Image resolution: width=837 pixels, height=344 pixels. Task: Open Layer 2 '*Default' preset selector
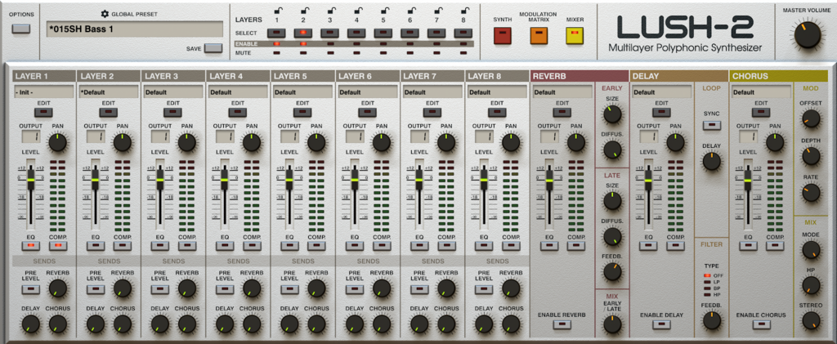click(x=109, y=92)
